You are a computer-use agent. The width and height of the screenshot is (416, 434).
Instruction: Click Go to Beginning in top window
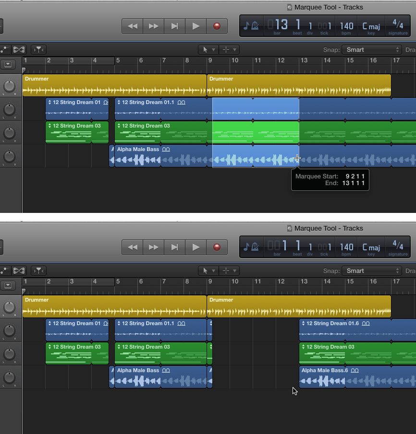174,26
